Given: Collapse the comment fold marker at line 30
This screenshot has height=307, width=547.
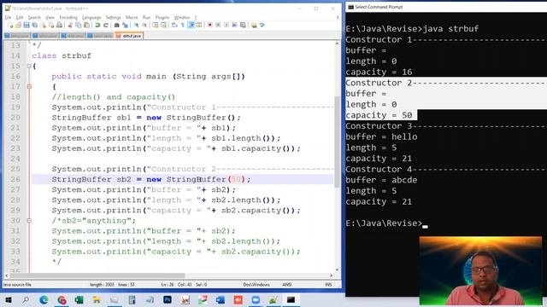Looking at the screenshot, I should (29, 220).
